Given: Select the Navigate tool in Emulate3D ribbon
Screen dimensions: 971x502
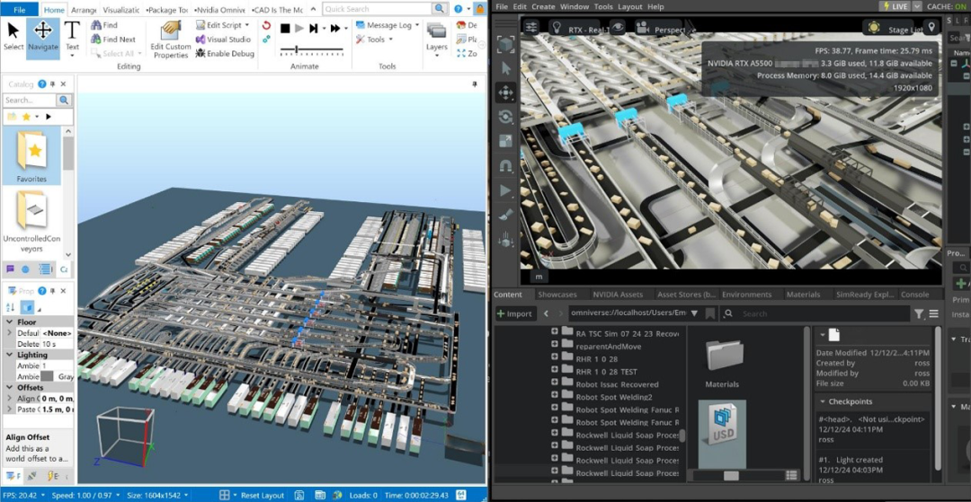Looking at the screenshot, I should [43, 38].
